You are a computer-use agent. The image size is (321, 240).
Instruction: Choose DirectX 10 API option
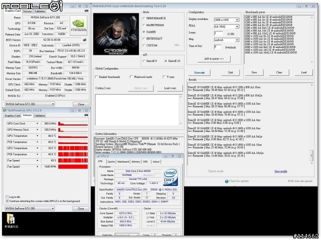pyautogui.click(x=166, y=61)
